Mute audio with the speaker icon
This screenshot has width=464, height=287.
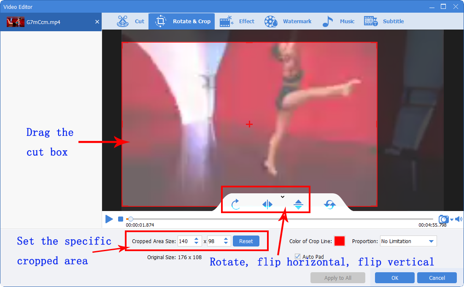pyautogui.click(x=459, y=219)
